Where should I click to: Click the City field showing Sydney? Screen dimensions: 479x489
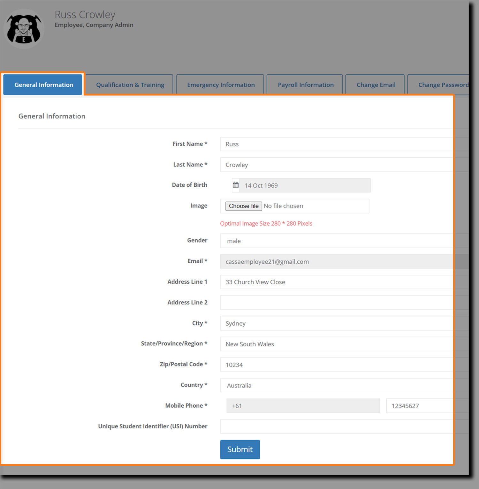click(344, 323)
